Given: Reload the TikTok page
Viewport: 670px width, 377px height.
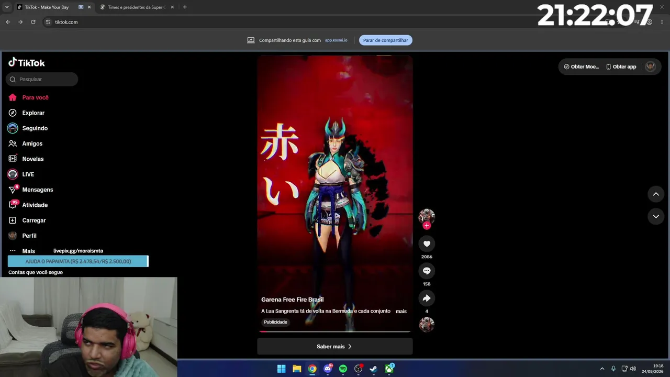Looking at the screenshot, I should tap(33, 22).
